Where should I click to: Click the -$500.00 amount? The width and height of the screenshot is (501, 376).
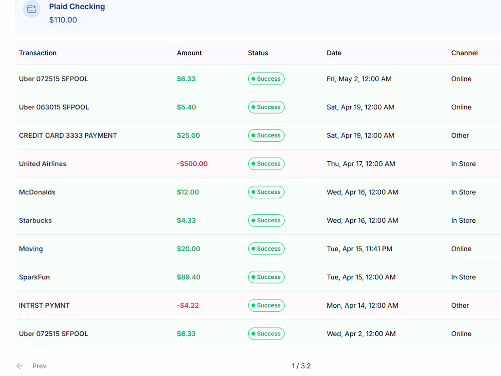point(192,164)
